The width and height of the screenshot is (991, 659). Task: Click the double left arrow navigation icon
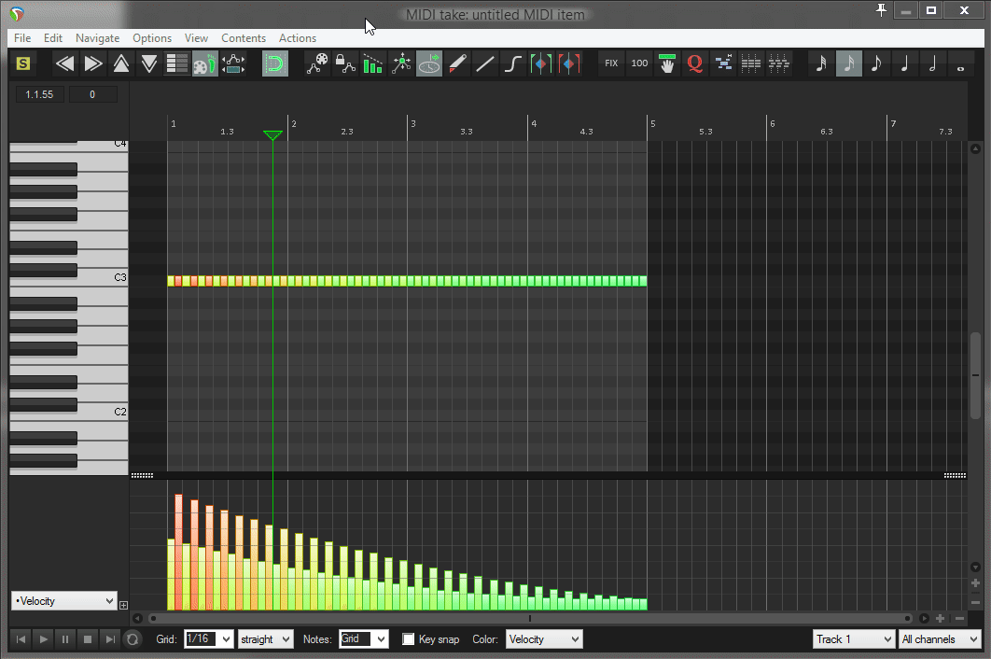coord(64,63)
